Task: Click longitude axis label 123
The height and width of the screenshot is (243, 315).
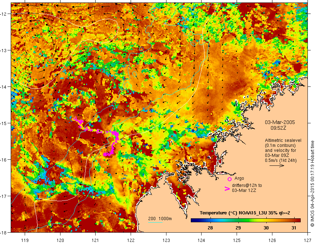Action: pos(166,240)
